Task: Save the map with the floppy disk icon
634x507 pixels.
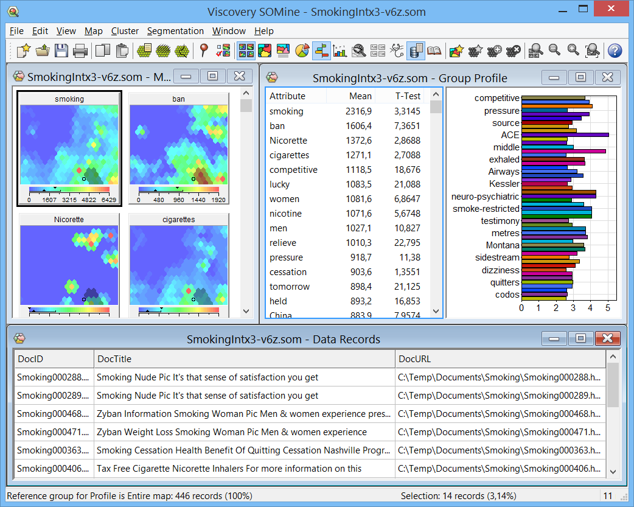Action: [61, 51]
